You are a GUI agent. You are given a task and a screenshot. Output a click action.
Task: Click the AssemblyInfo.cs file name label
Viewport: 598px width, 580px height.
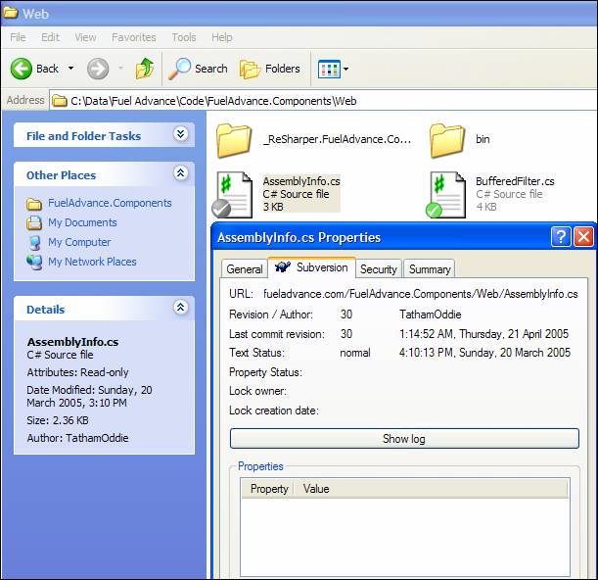tap(301, 181)
